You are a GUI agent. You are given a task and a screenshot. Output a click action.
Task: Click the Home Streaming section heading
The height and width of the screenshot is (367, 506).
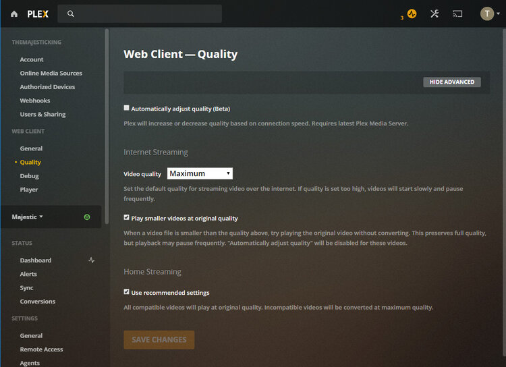coord(152,272)
